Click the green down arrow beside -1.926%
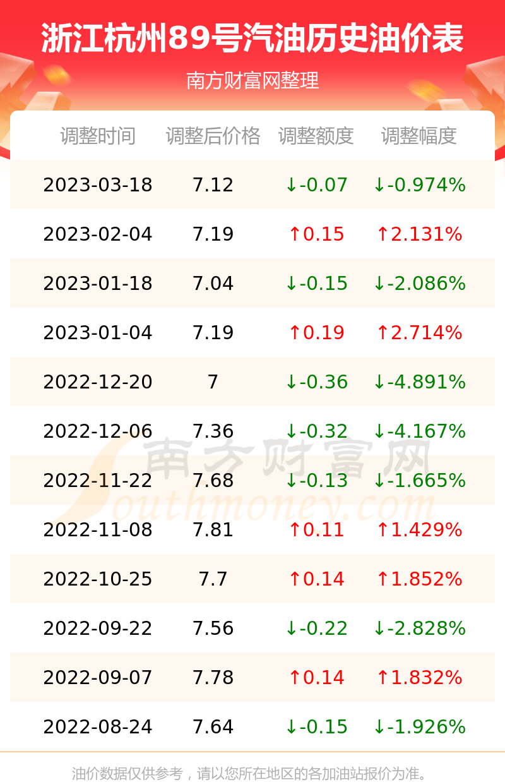This screenshot has width=505, height=782. click(x=379, y=727)
